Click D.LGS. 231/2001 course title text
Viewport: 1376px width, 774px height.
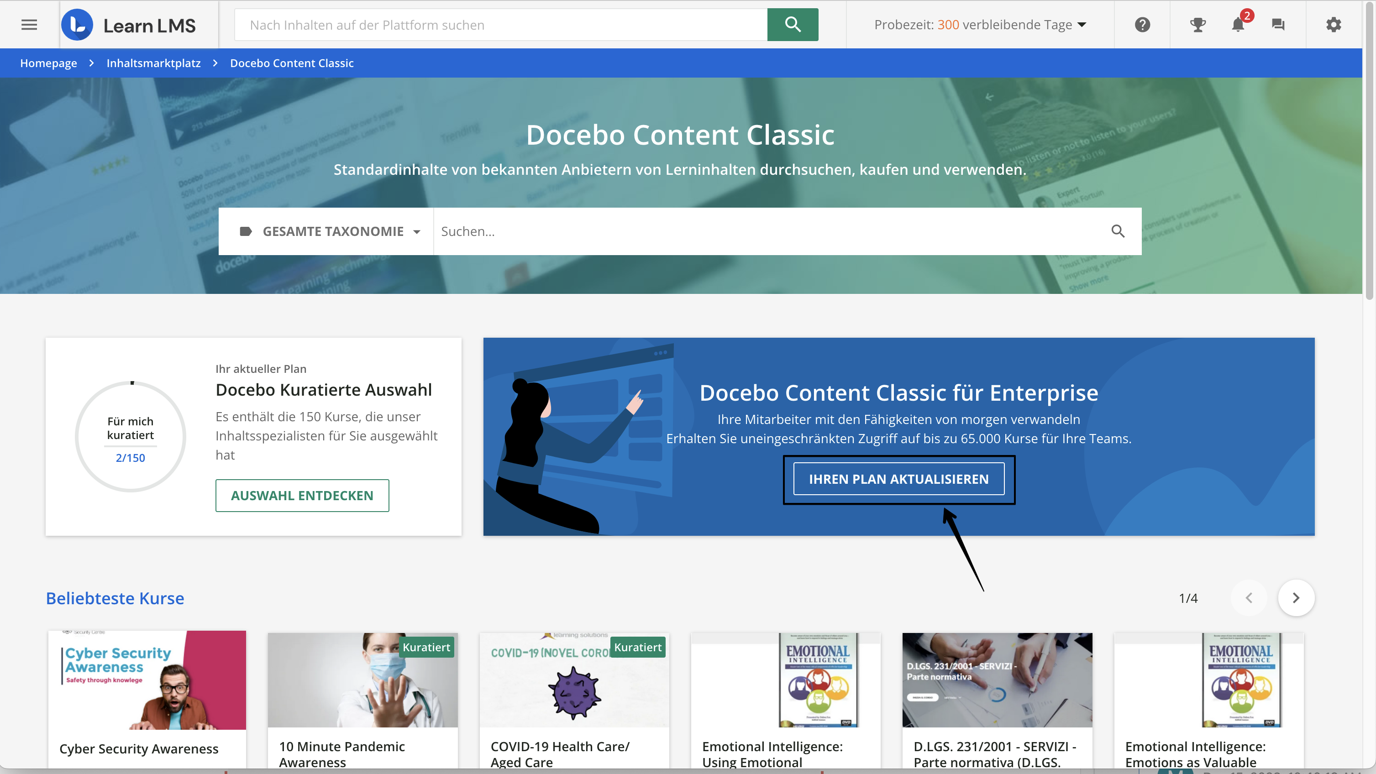click(995, 754)
